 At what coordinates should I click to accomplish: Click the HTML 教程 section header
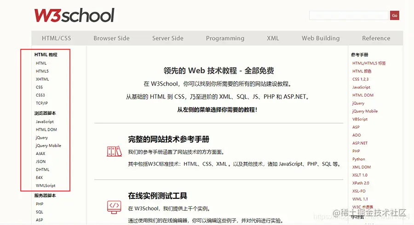coord(46,55)
